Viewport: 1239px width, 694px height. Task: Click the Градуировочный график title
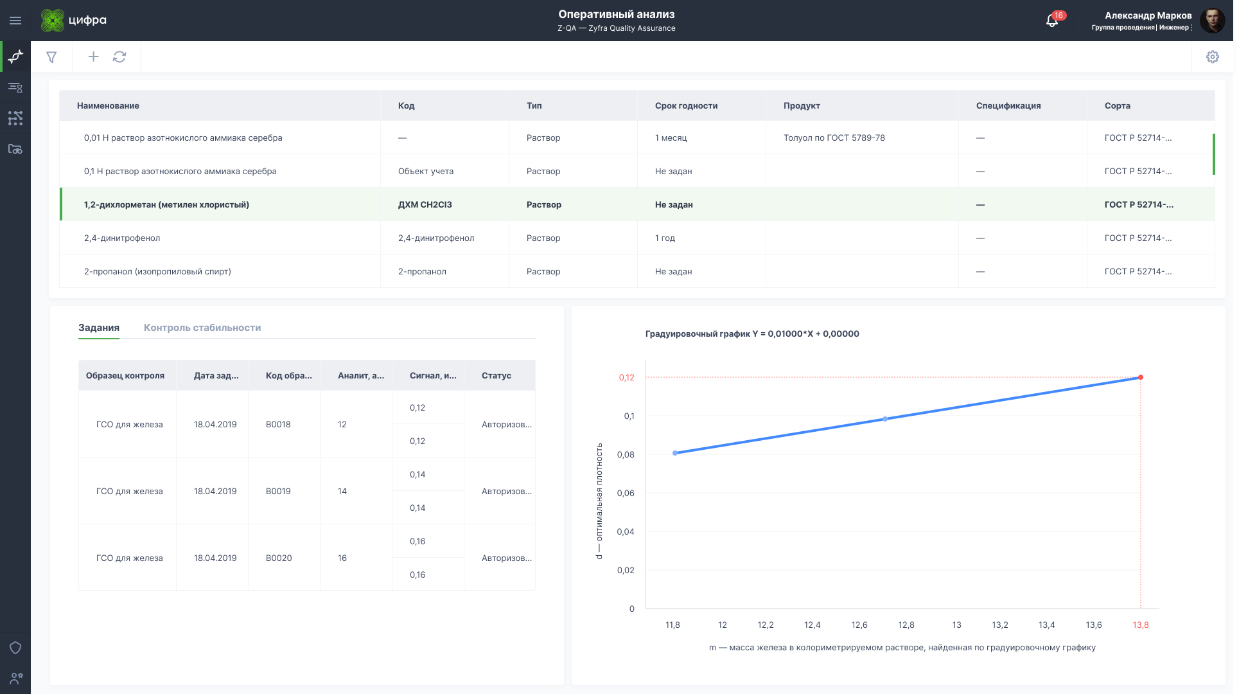point(752,334)
